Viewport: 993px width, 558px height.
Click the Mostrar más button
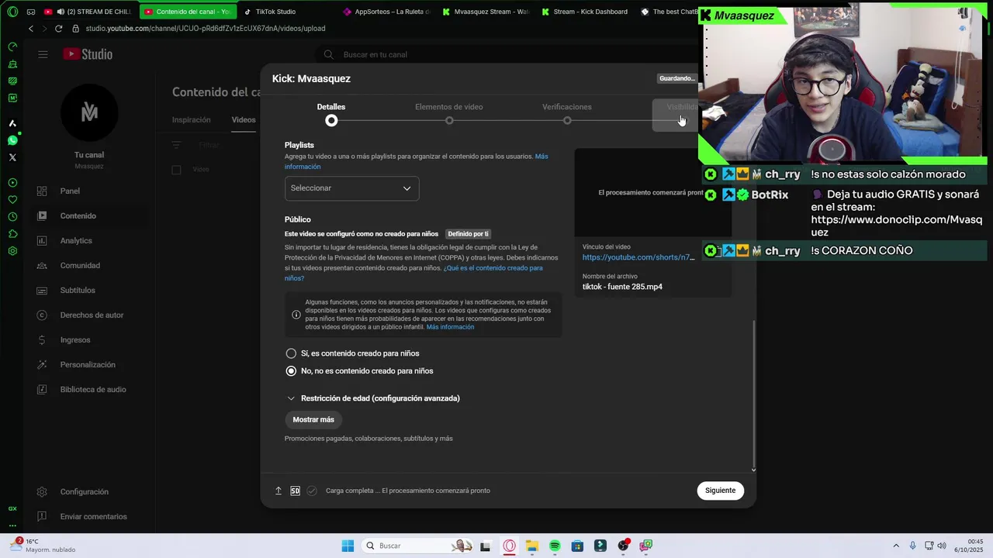[x=313, y=419]
